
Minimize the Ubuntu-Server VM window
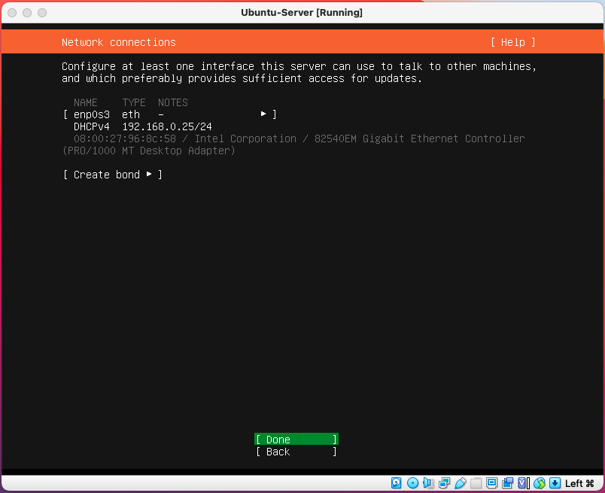click(27, 13)
